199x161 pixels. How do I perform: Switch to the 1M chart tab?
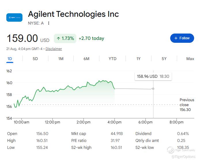pos(61,59)
